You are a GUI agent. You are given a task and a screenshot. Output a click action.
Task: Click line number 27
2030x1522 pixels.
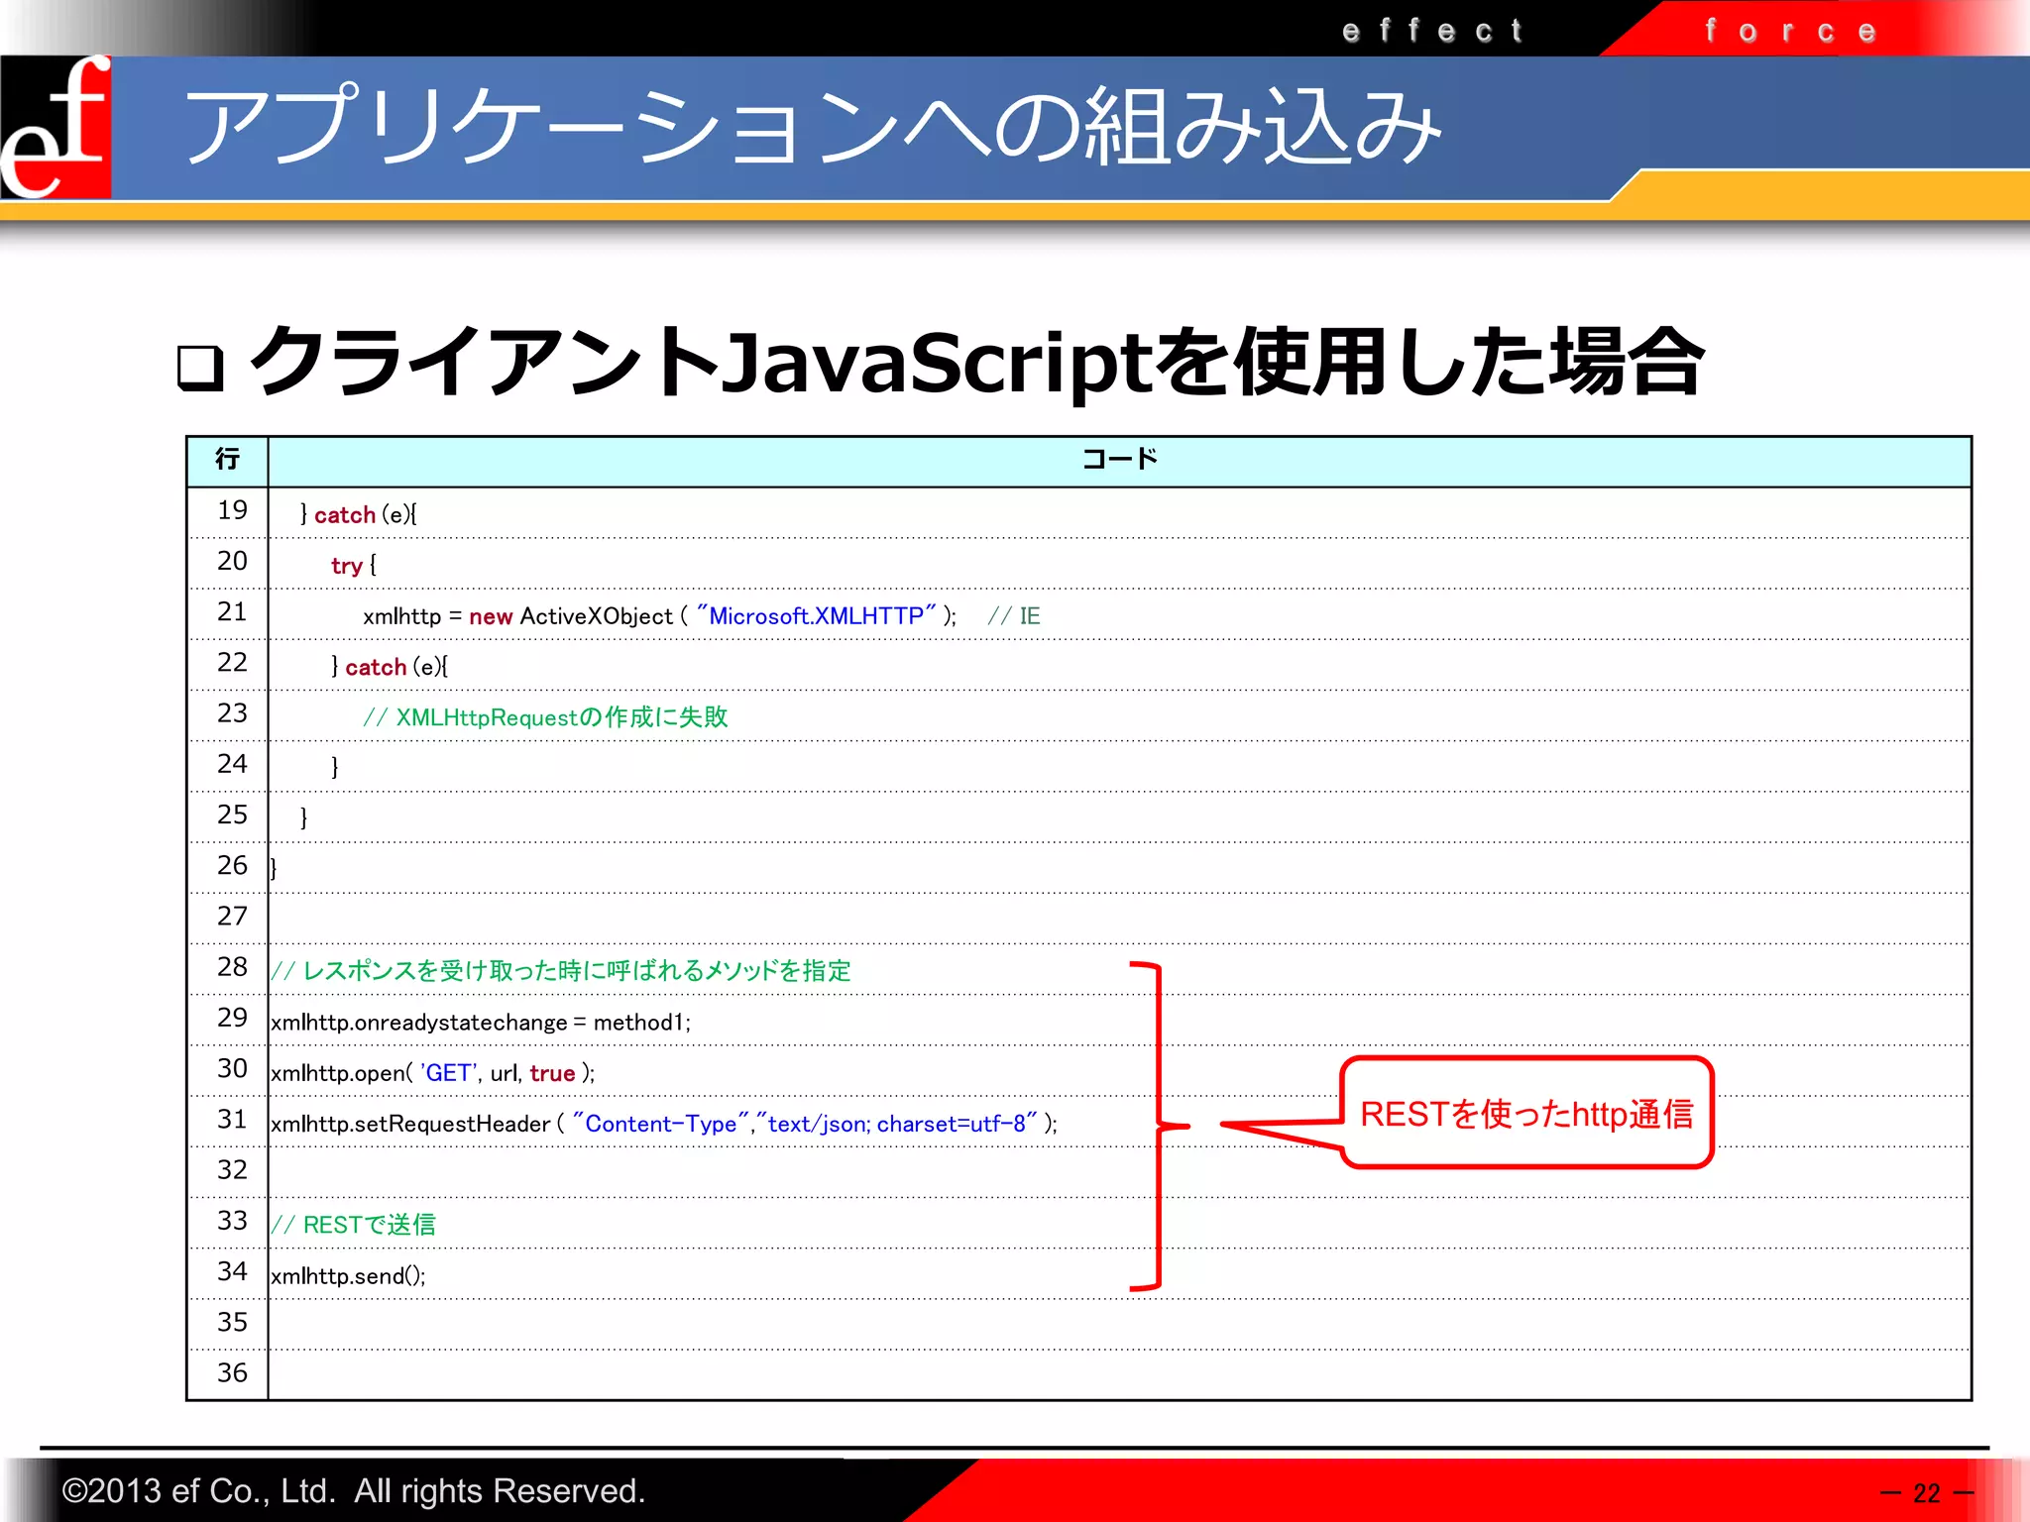pyautogui.click(x=232, y=917)
